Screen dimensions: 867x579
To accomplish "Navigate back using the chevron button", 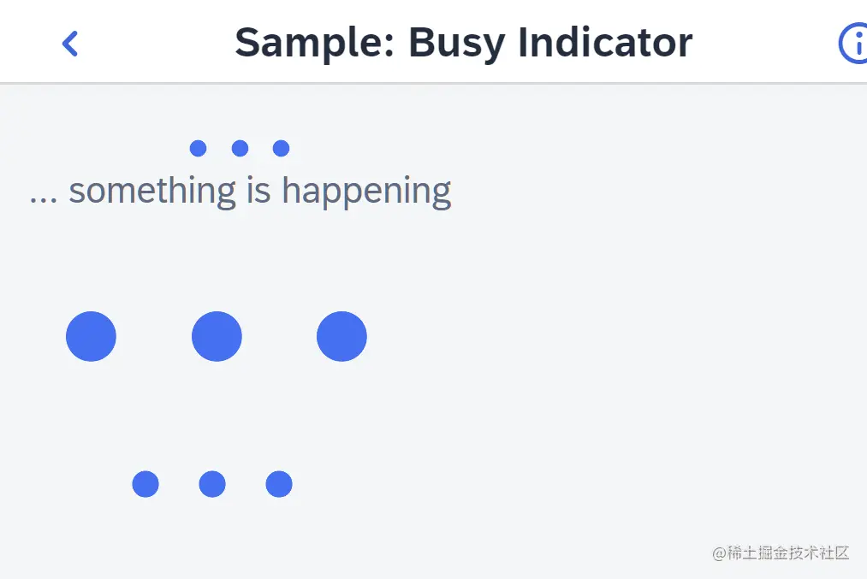I will point(69,43).
